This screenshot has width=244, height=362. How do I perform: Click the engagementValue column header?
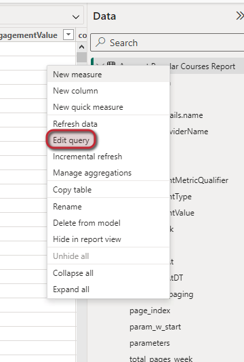pos(28,35)
